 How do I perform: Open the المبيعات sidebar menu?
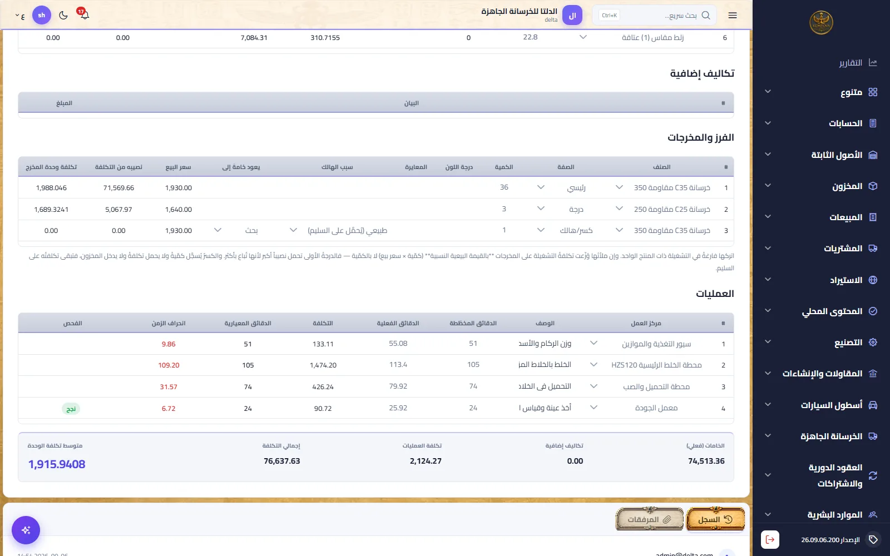(822, 217)
